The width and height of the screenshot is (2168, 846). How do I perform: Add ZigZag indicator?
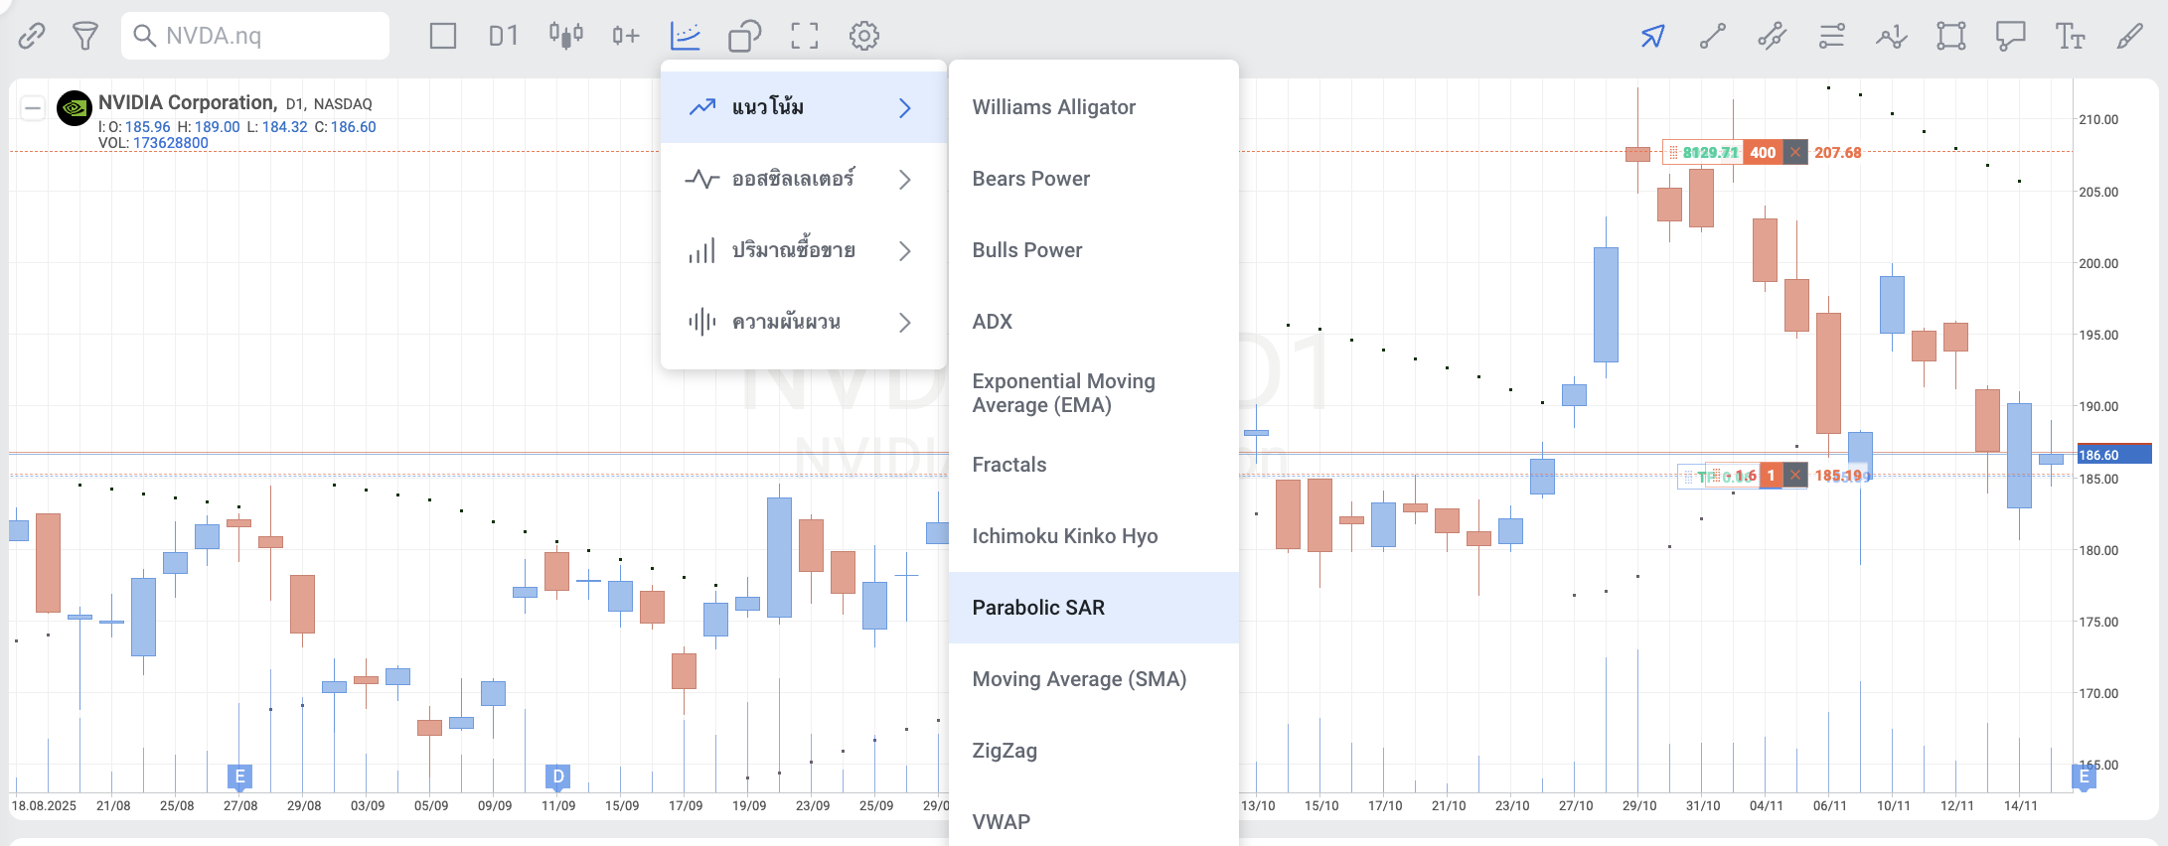(x=1093, y=751)
